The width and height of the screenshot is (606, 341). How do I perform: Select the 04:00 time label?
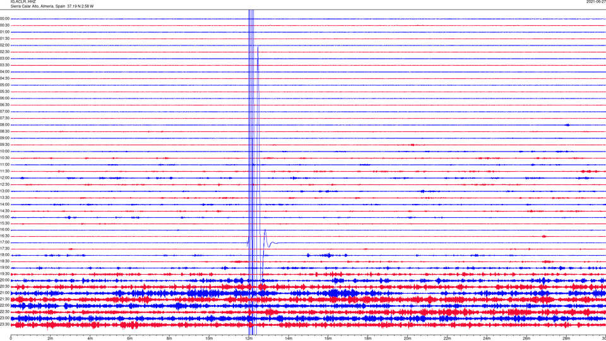(x=4, y=71)
